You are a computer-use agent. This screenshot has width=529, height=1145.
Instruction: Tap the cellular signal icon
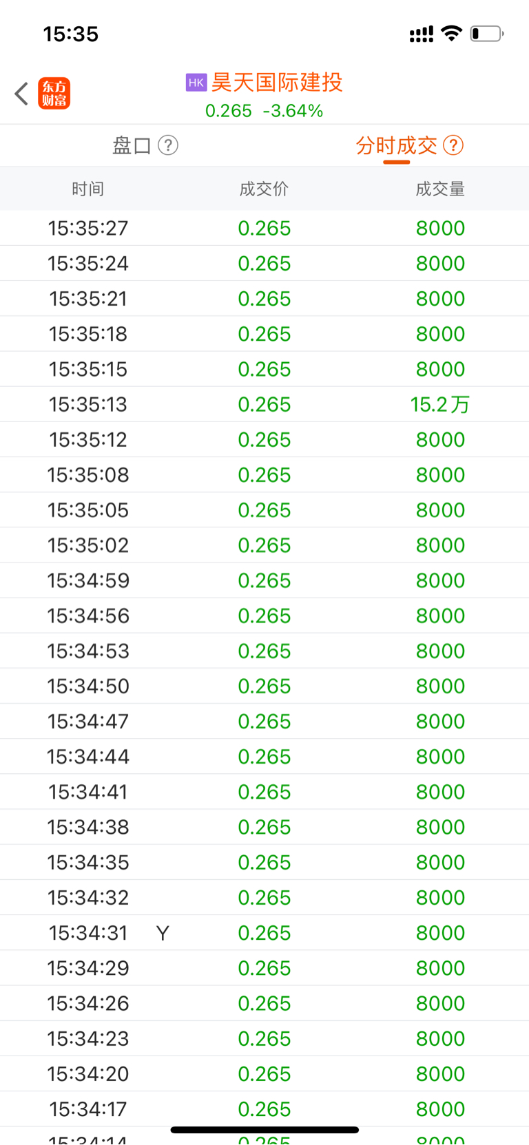422,34
